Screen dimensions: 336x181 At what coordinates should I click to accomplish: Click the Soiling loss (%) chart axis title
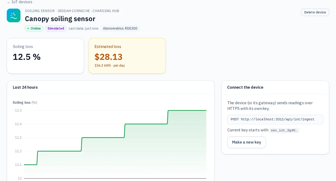(x=25, y=102)
